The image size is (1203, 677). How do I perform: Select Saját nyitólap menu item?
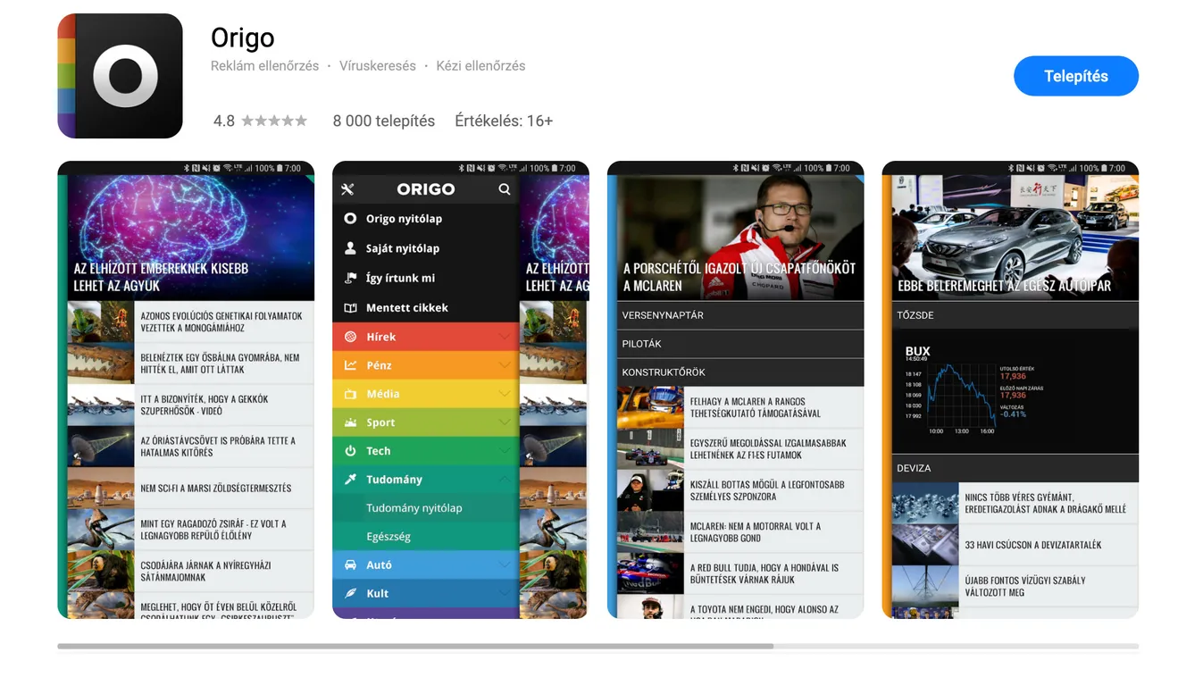425,248
